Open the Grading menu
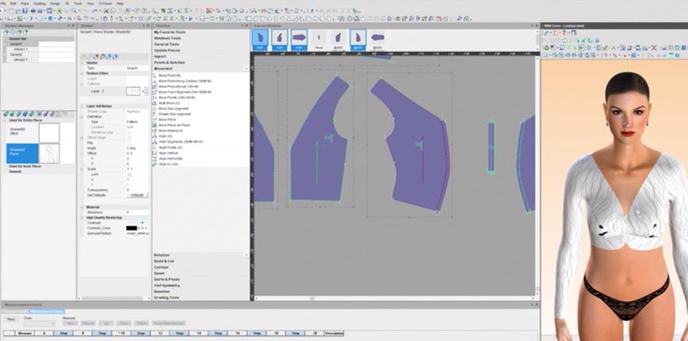The height and width of the screenshot is (341, 688). 40,3
